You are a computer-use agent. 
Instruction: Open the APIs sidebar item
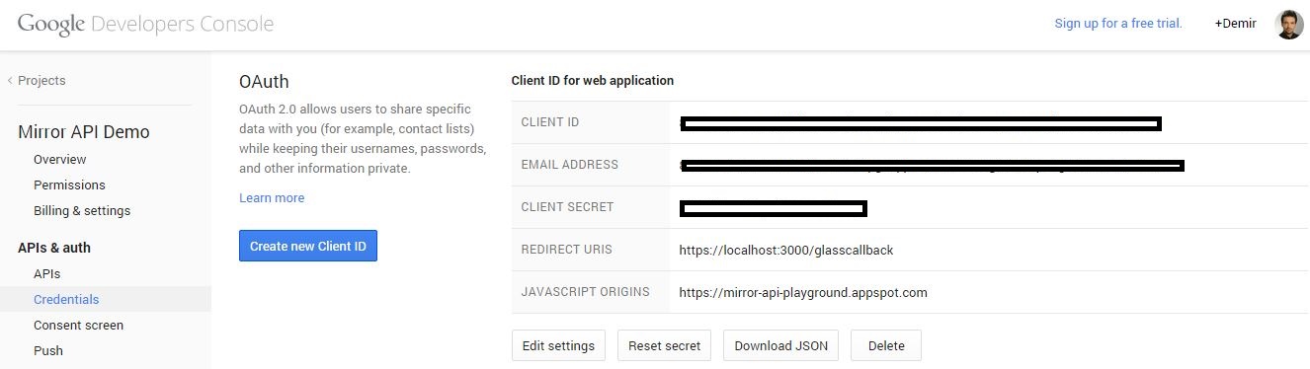tap(47, 273)
